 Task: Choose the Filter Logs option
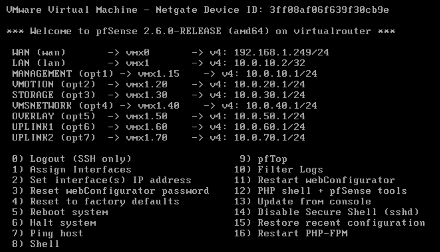coord(279,170)
